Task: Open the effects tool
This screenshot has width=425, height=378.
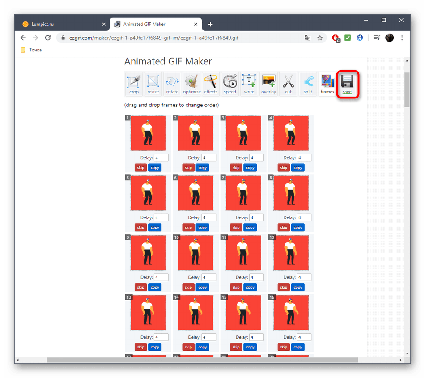Action: pyautogui.click(x=211, y=84)
